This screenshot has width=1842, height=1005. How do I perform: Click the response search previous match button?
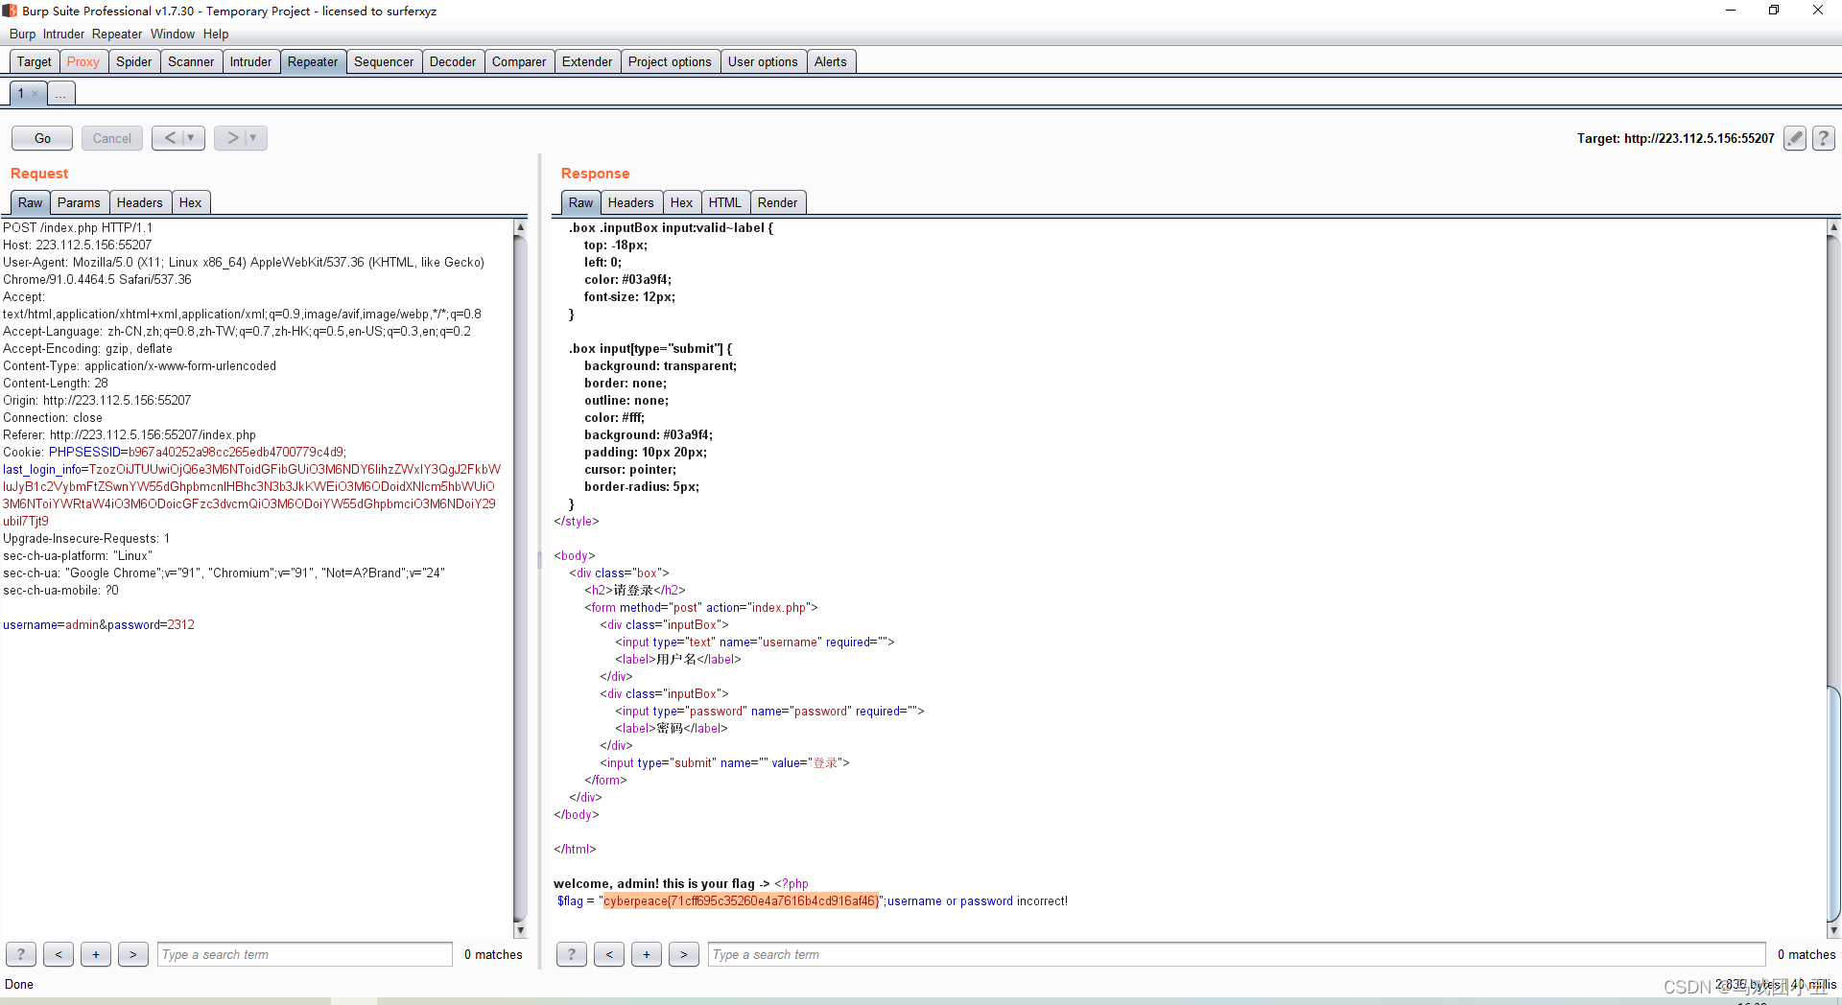[x=609, y=954]
